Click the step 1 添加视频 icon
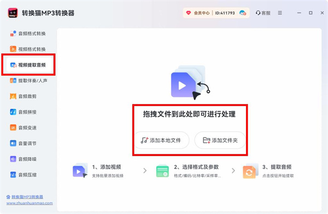This screenshot has width=328, height=214. point(80,171)
